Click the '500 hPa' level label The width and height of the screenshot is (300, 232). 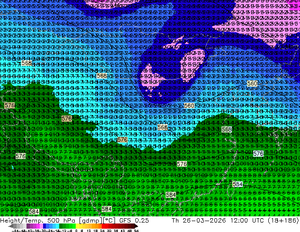(61, 220)
